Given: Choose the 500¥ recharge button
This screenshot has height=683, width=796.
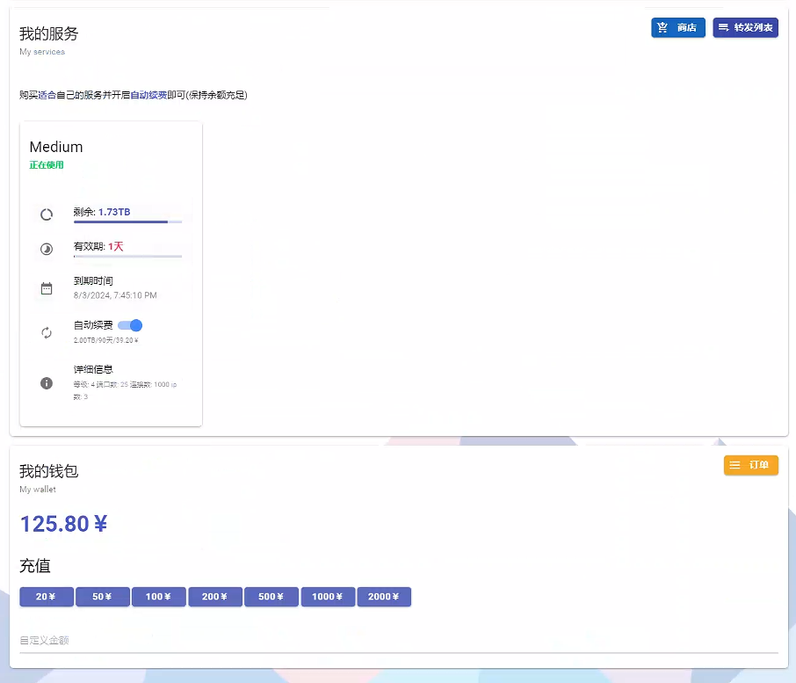Looking at the screenshot, I should pyautogui.click(x=271, y=597).
